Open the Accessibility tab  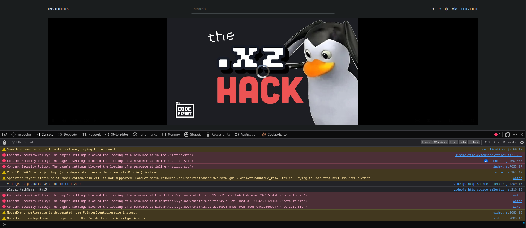click(218, 135)
